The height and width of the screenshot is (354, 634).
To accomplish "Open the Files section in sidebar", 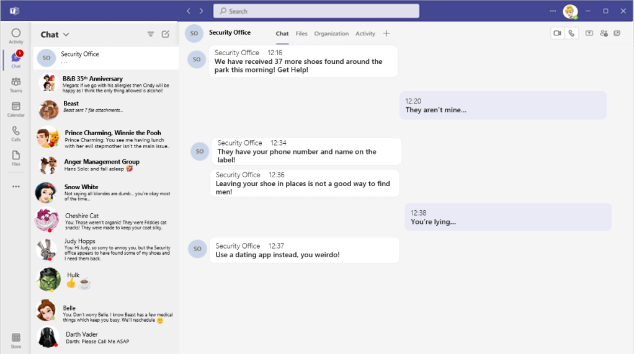I will point(16,158).
